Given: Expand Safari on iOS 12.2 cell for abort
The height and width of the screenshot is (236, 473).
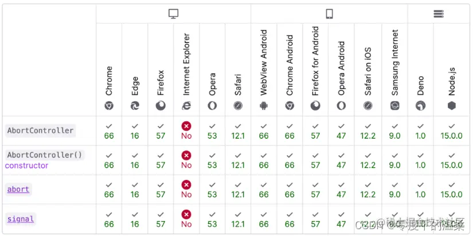Looking at the screenshot, I should 368,190.
